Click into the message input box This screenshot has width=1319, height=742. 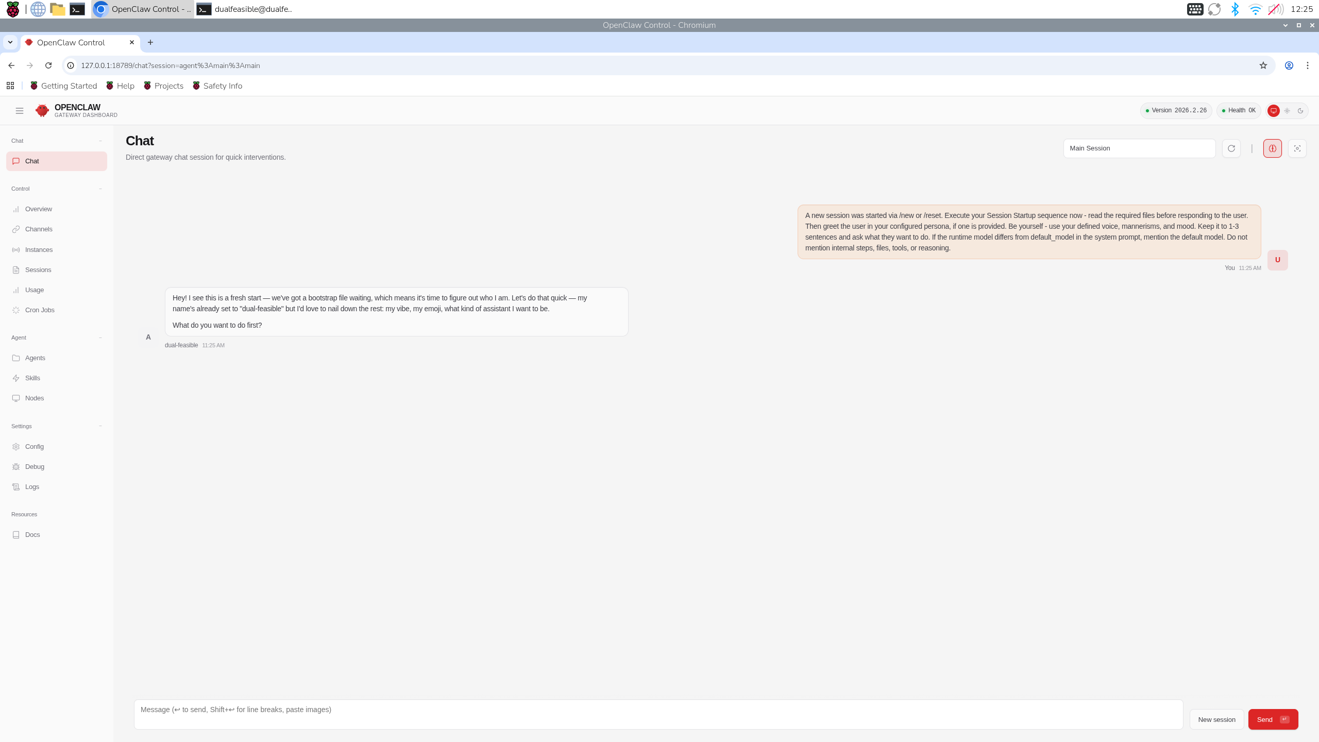[657, 714]
